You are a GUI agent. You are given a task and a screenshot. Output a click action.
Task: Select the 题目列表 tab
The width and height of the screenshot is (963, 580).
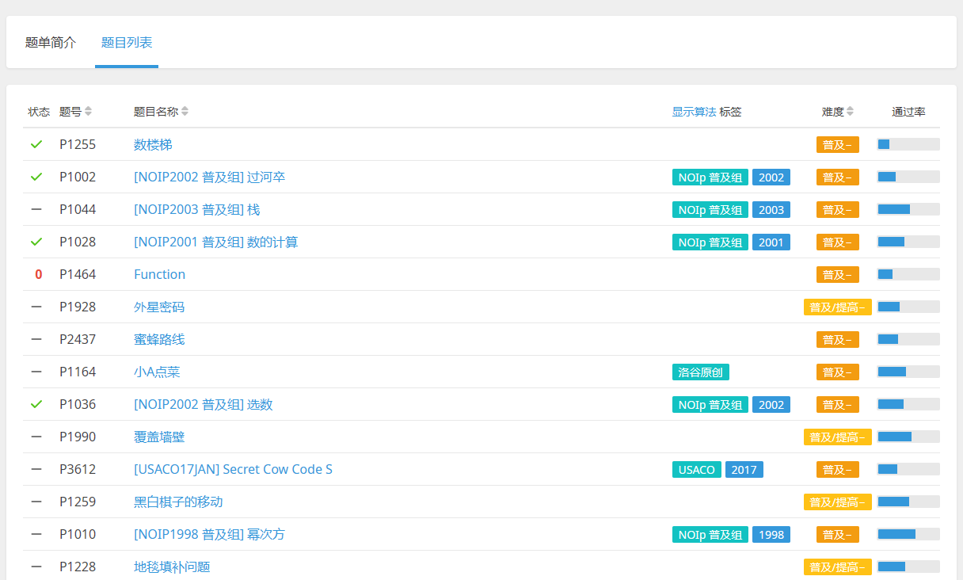coord(127,43)
